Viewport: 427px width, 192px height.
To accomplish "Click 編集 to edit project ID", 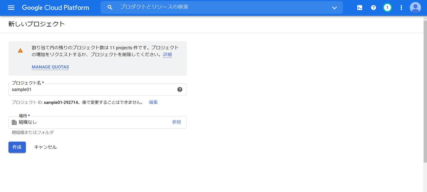I will (153, 102).
